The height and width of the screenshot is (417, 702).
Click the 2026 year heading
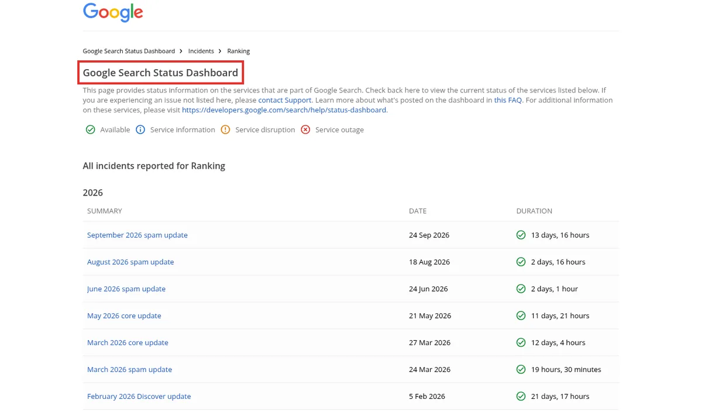pyautogui.click(x=92, y=193)
